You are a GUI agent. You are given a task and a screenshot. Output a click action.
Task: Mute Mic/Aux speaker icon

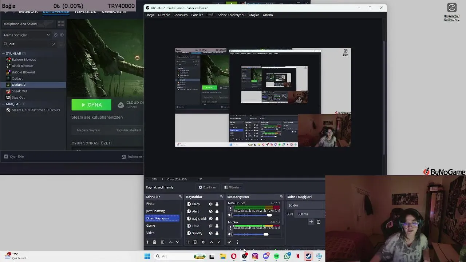[230, 234]
